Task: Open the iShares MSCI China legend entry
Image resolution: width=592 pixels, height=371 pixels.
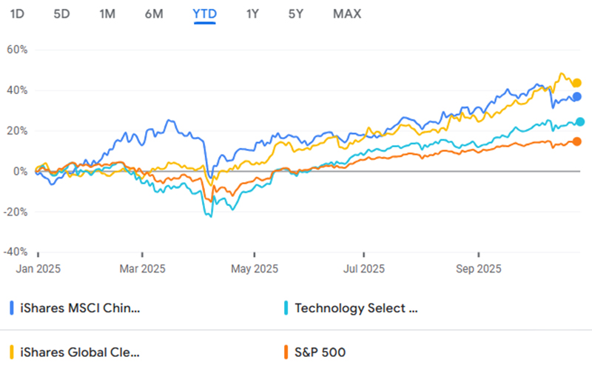Action: [x=78, y=308]
